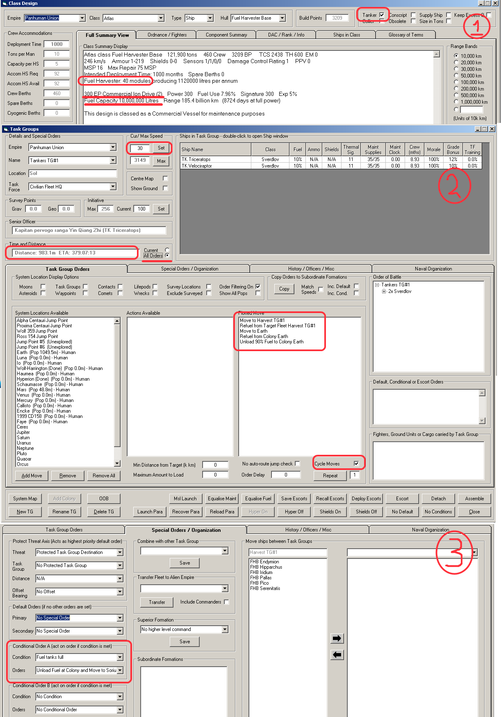Viewport: 501px width, 717px height.
Task: Click the New TG button
Action: click(x=25, y=512)
